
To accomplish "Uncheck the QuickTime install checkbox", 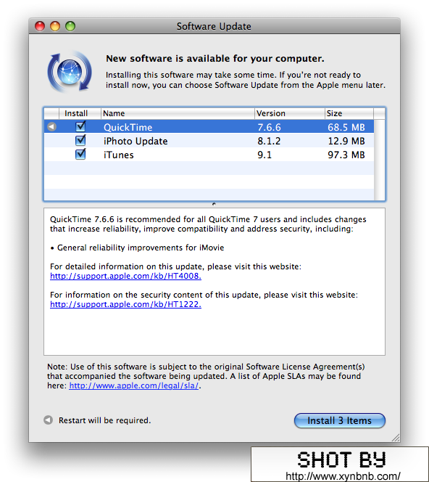I will tap(80, 126).
